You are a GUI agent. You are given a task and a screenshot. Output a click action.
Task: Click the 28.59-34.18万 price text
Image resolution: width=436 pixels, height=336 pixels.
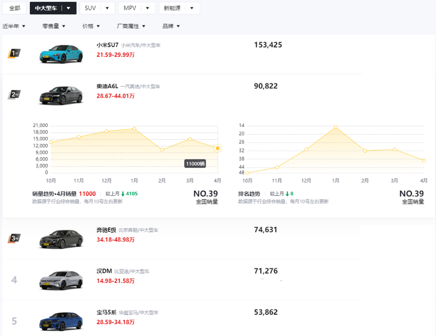point(115,322)
